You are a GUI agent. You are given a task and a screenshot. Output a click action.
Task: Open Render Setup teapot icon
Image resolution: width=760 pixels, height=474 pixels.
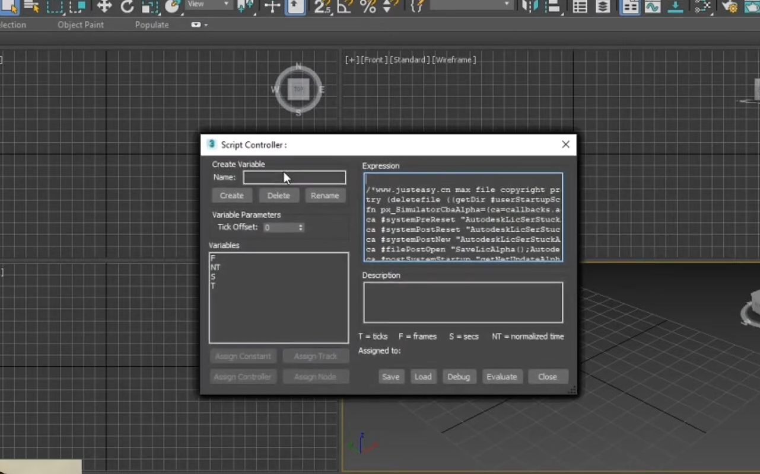coord(729,7)
